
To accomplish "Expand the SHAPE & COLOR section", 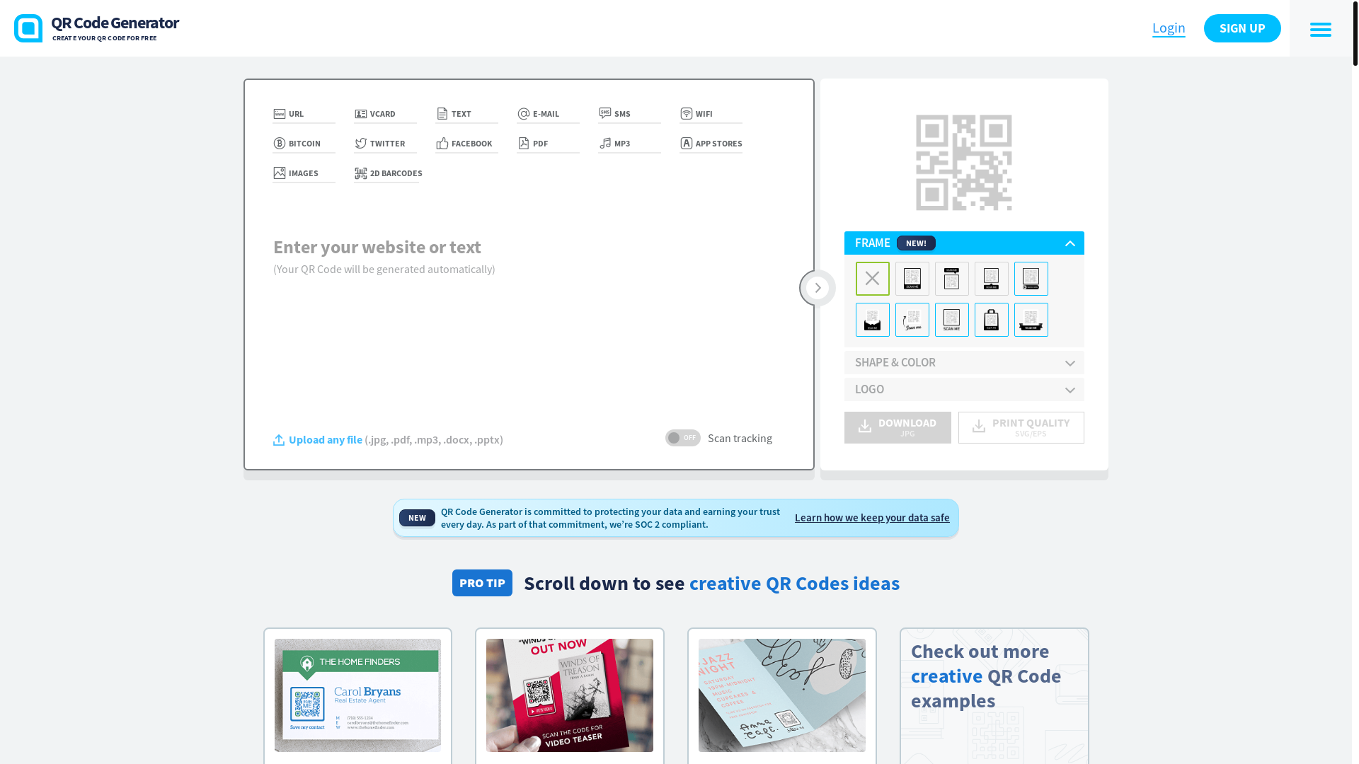I will [964, 363].
